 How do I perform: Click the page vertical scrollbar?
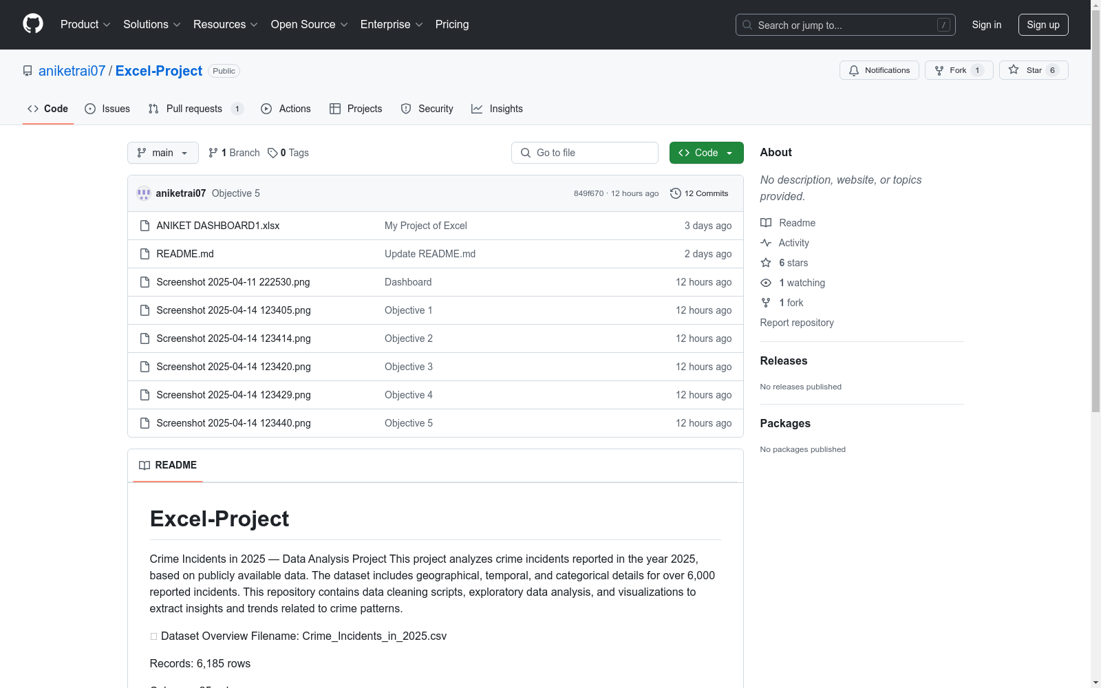(1095, 206)
